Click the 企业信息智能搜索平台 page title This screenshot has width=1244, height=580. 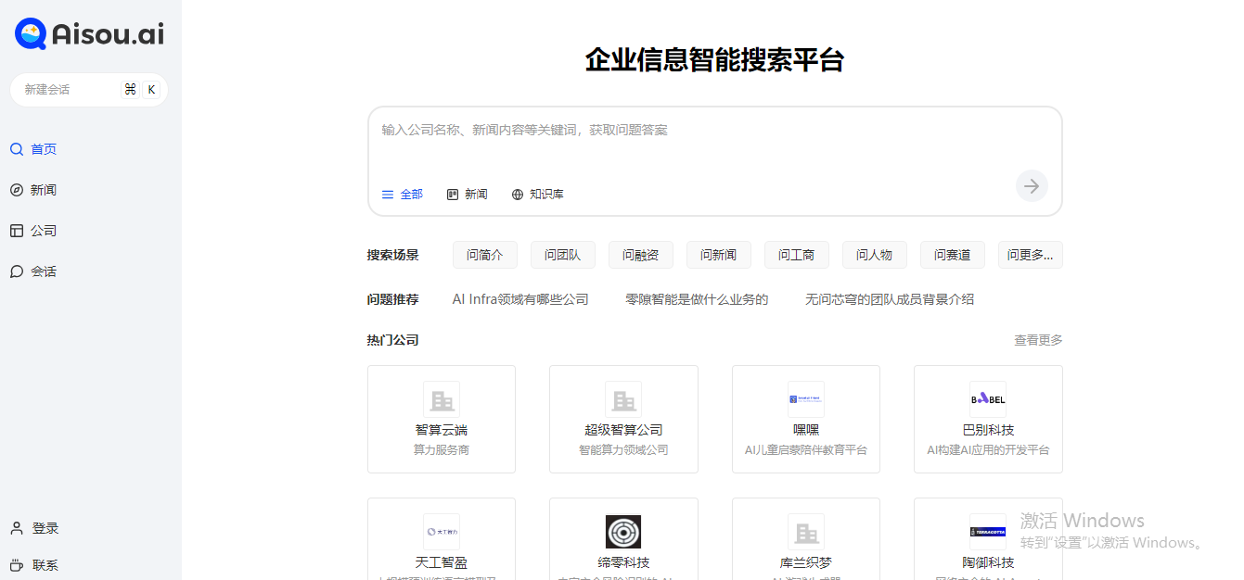714,60
